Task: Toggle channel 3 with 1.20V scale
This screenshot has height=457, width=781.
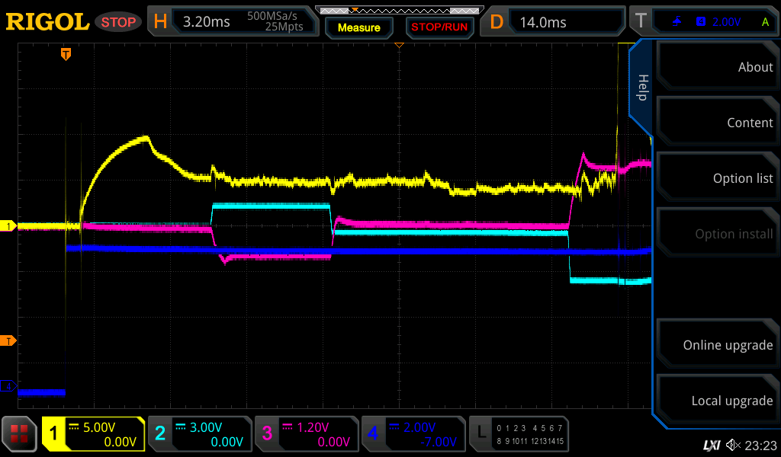Action: pos(306,434)
